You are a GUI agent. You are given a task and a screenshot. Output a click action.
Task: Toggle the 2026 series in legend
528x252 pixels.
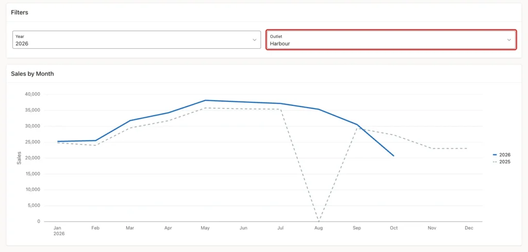(501, 155)
